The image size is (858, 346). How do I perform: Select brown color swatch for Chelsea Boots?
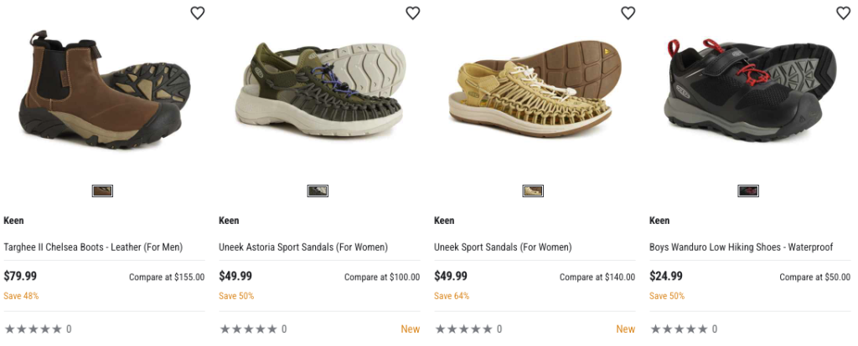point(102,191)
